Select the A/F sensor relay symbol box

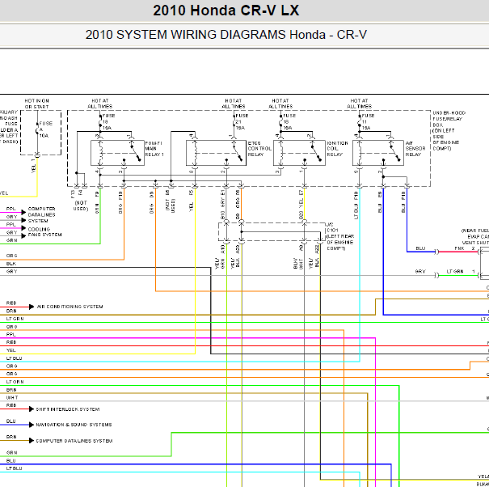pyautogui.click(x=378, y=153)
